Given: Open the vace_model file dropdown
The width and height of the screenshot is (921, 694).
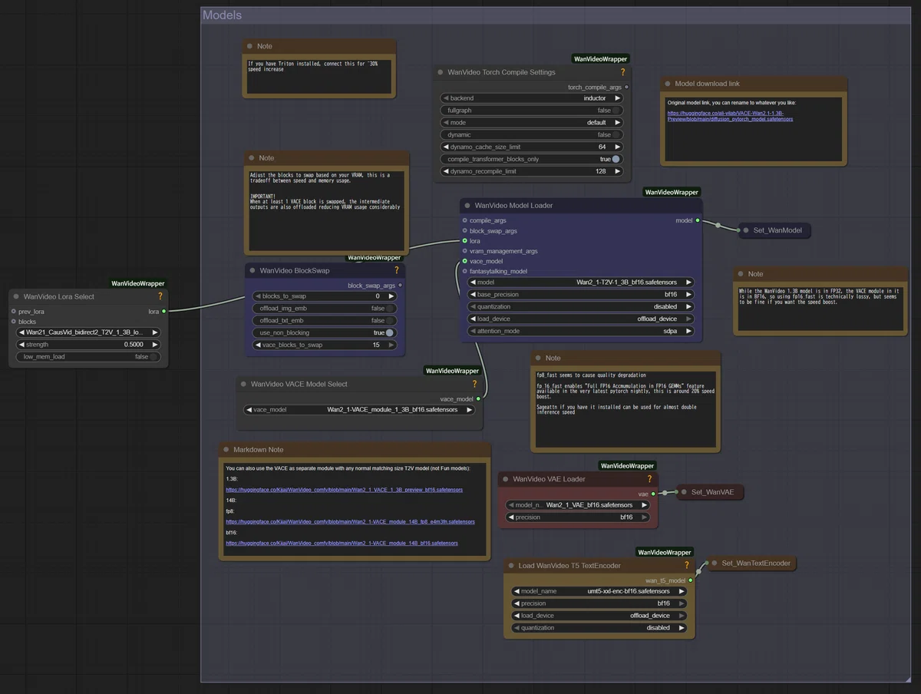Looking at the screenshot, I should [359, 410].
